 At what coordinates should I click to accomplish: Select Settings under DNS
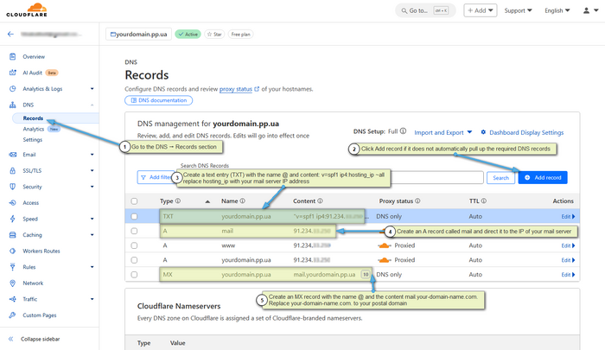pos(33,140)
